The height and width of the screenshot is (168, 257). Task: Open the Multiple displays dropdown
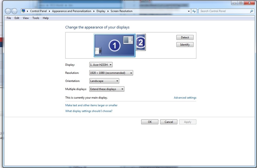pyautogui.click(x=107, y=89)
